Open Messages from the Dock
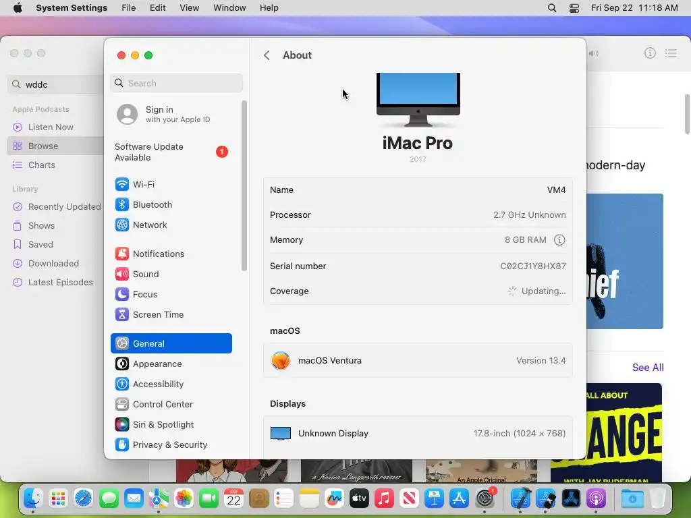The height and width of the screenshot is (518, 691). pos(109,498)
